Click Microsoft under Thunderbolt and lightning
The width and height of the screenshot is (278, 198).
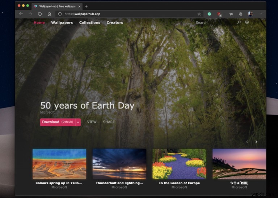coord(119,187)
